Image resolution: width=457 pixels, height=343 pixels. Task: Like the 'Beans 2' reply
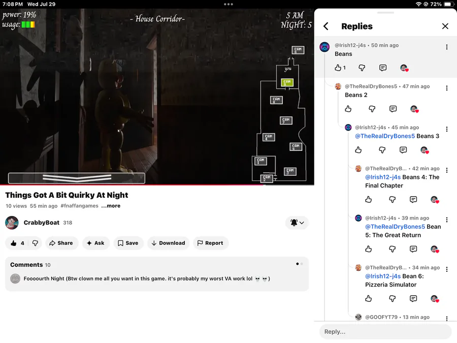[348, 109]
